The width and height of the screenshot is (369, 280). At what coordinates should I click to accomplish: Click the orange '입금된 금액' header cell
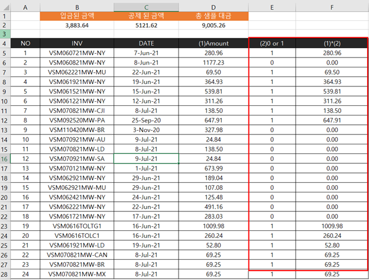(77, 16)
